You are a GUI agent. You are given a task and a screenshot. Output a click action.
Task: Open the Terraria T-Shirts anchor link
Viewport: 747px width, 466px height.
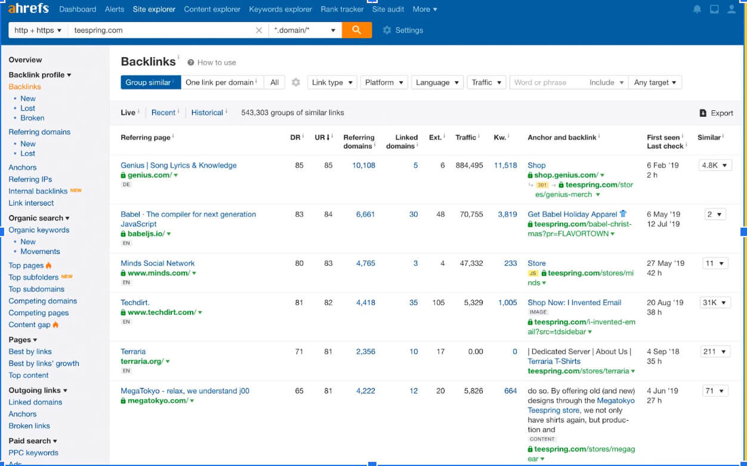click(554, 361)
